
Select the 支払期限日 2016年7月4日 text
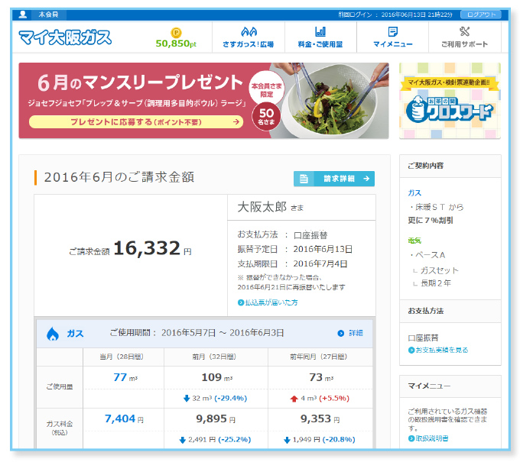tap(292, 264)
